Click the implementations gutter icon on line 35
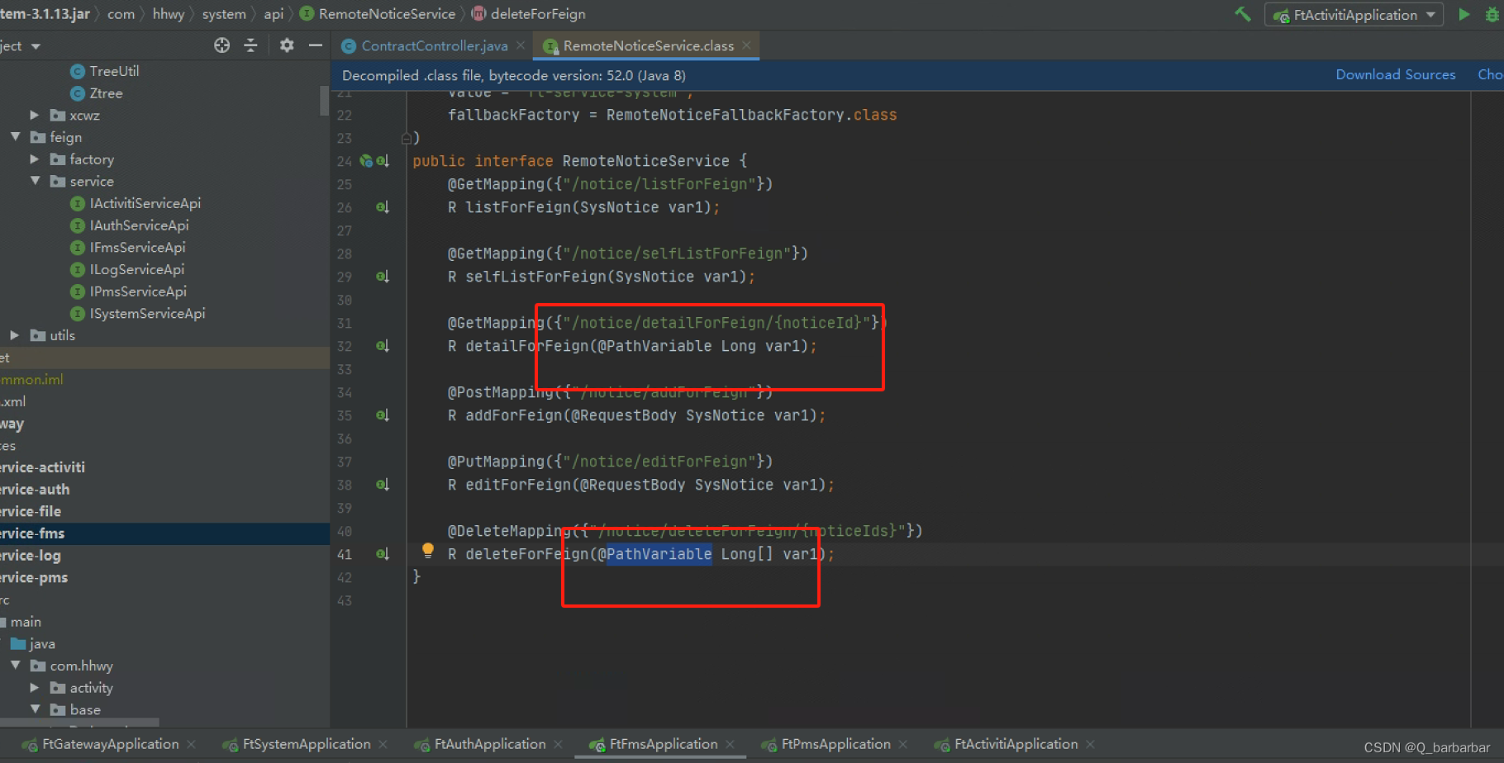Screen dimensions: 1504x763 click(x=383, y=415)
